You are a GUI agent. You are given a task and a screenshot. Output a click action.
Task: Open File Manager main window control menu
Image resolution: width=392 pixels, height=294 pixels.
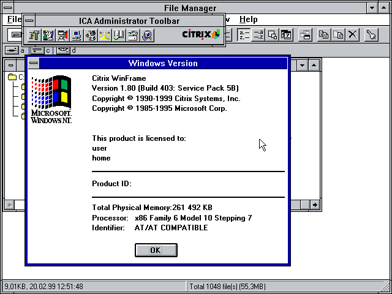[x=8, y=8]
